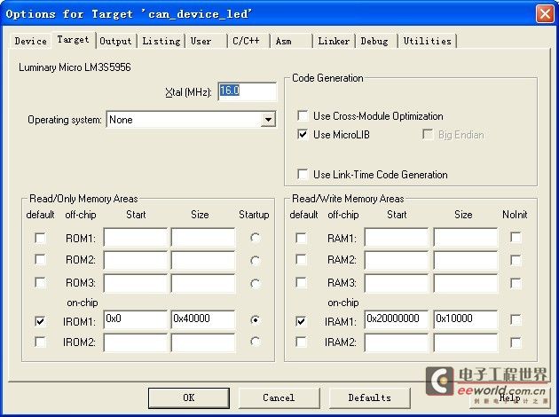
Task: Go to the Utilities tab
Action: [x=427, y=41]
